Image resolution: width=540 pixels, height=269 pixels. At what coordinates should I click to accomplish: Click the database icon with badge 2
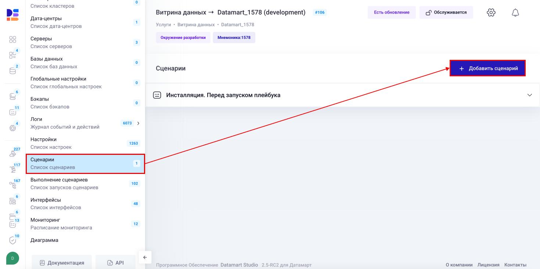coord(12,71)
